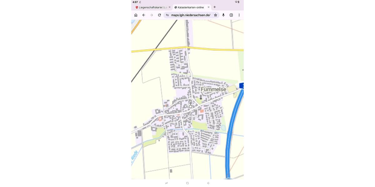
Task: Tap the Android home square button
Action: [x=187, y=183]
